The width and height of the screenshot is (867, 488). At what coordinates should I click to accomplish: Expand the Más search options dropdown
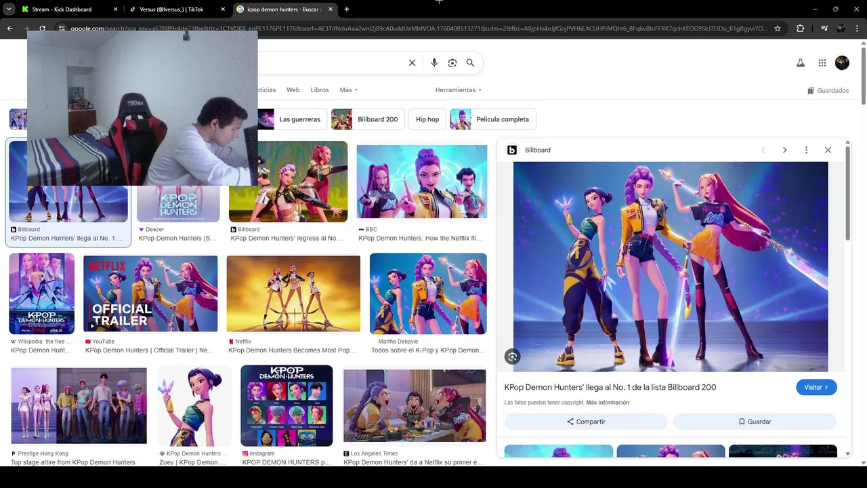(x=348, y=89)
